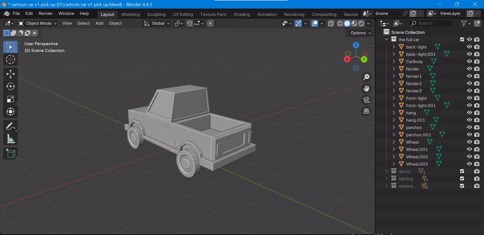484x235 pixels.
Task: Expand the CarBody object row
Action: tap(394, 61)
